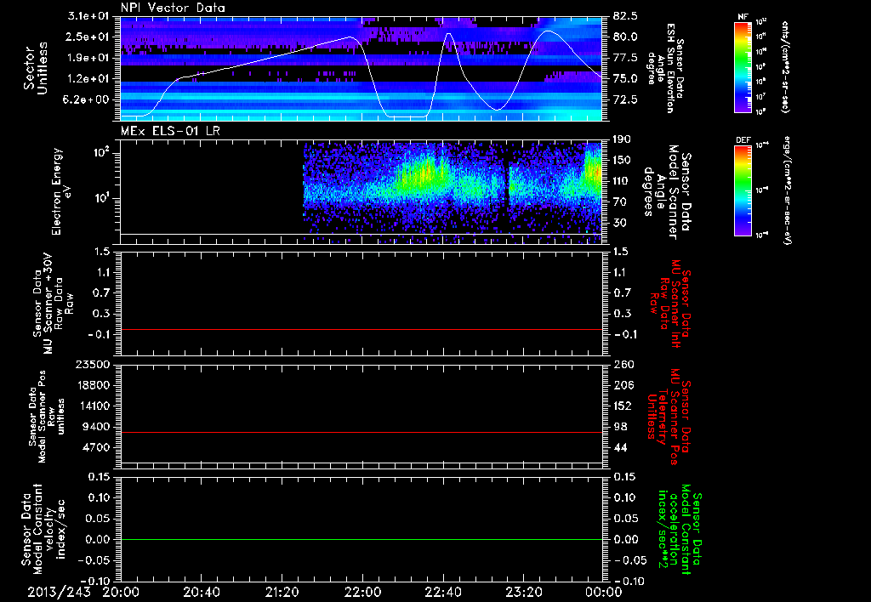Select the 'Model Scanner Angle degrees' axis label
Image resolution: width=871 pixels, height=602 pixels.
tap(667, 191)
